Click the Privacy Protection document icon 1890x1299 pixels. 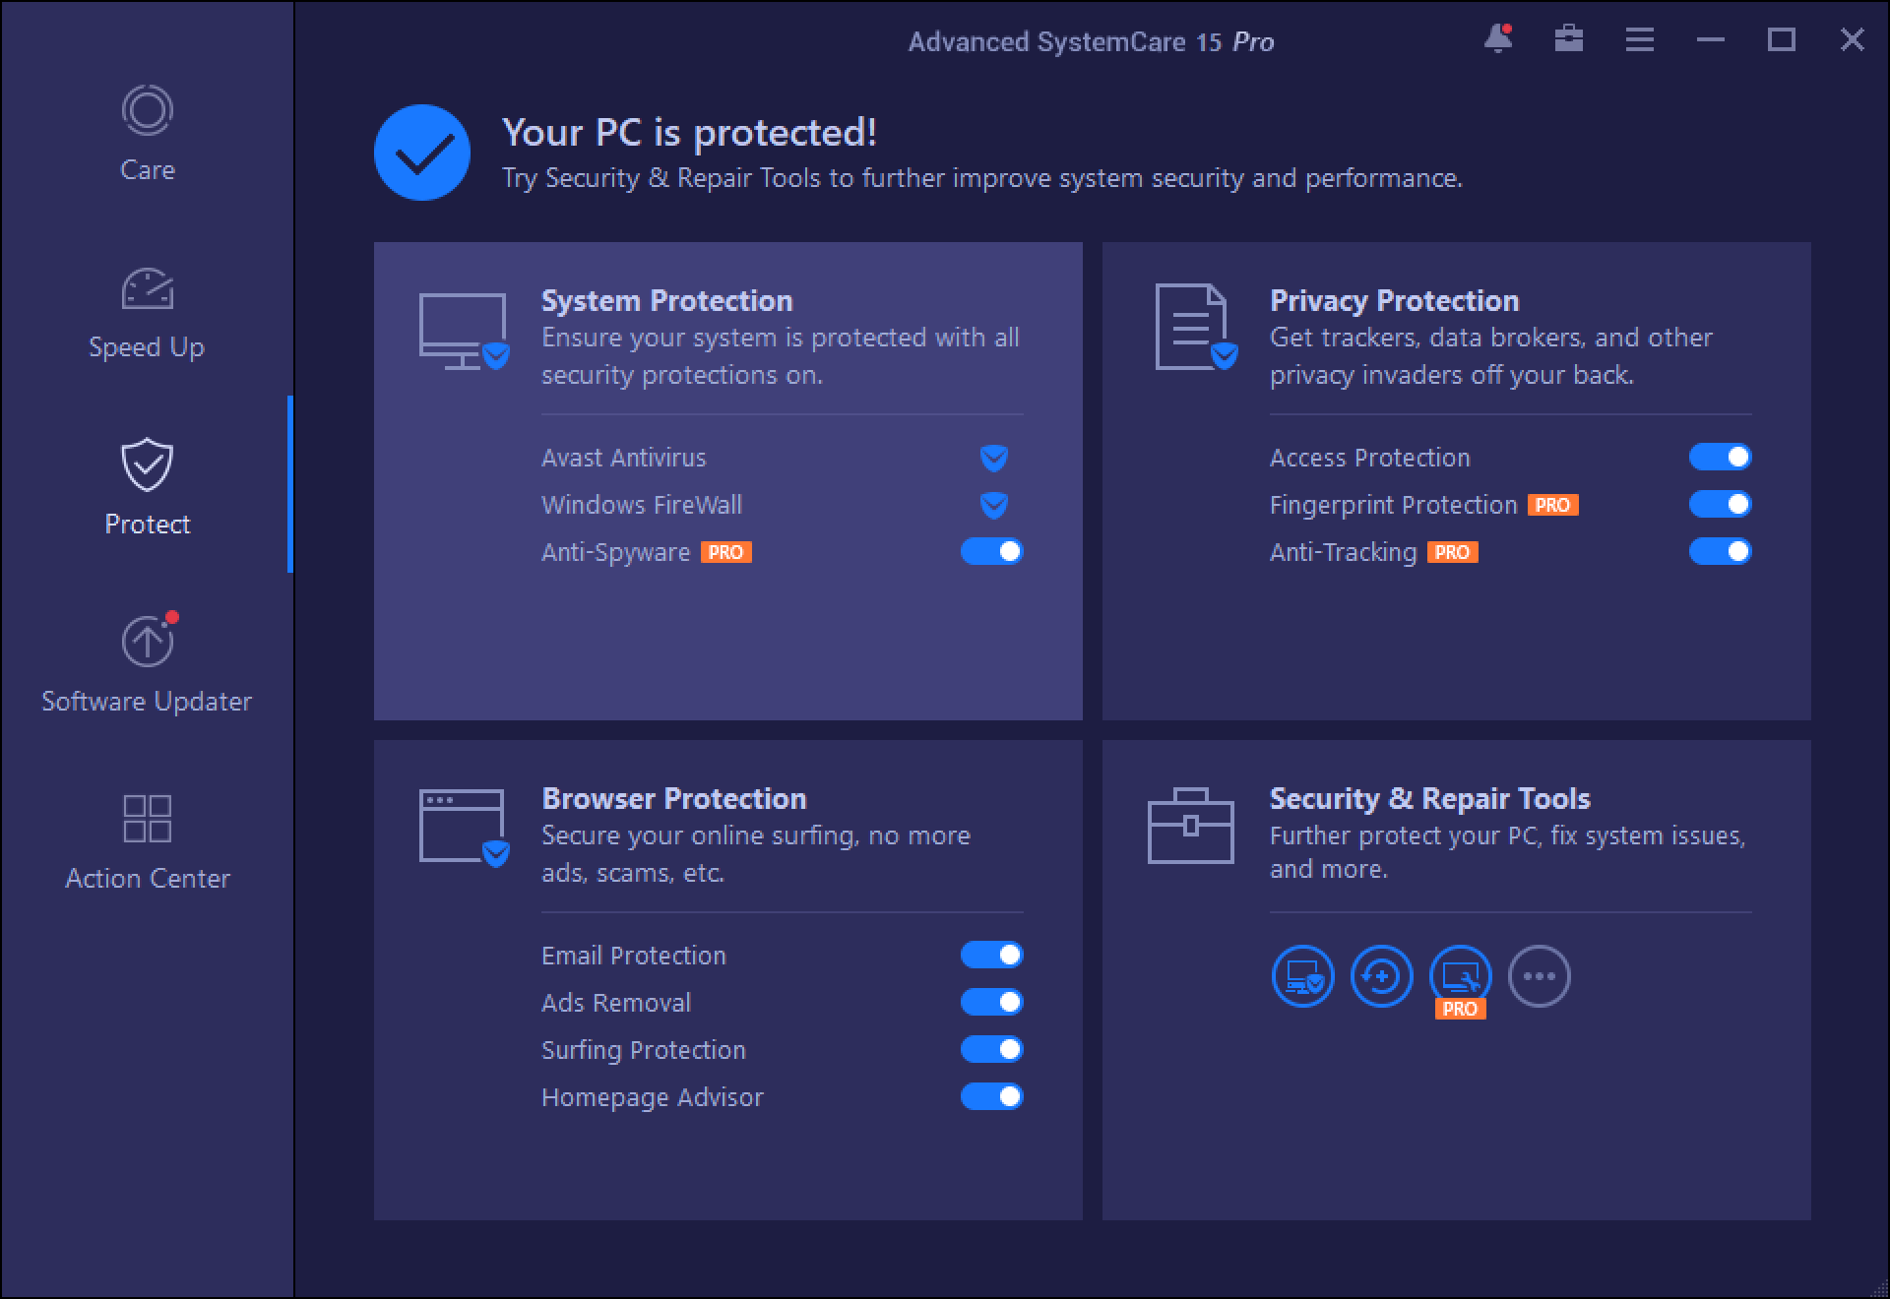(1195, 328)
